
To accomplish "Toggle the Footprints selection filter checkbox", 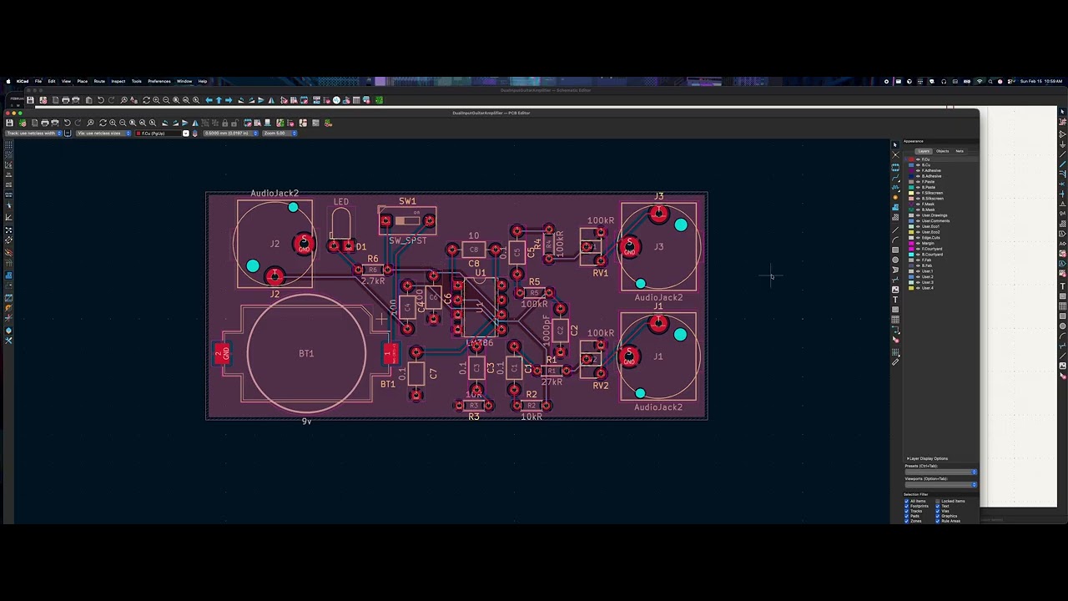I will click(906, 506).
